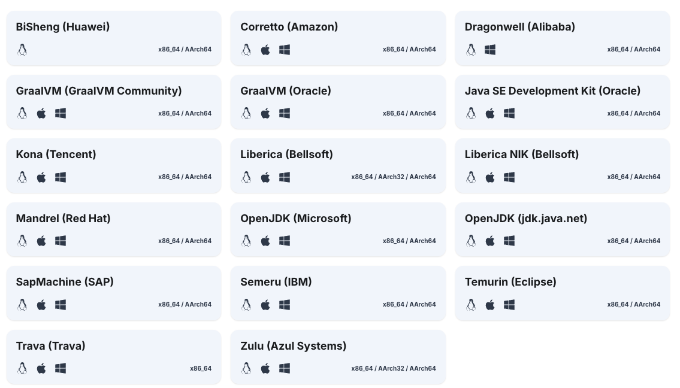Select the Liberica NIK (Bellsoft) card
680x388 pixels.
(x=562, y=166)
